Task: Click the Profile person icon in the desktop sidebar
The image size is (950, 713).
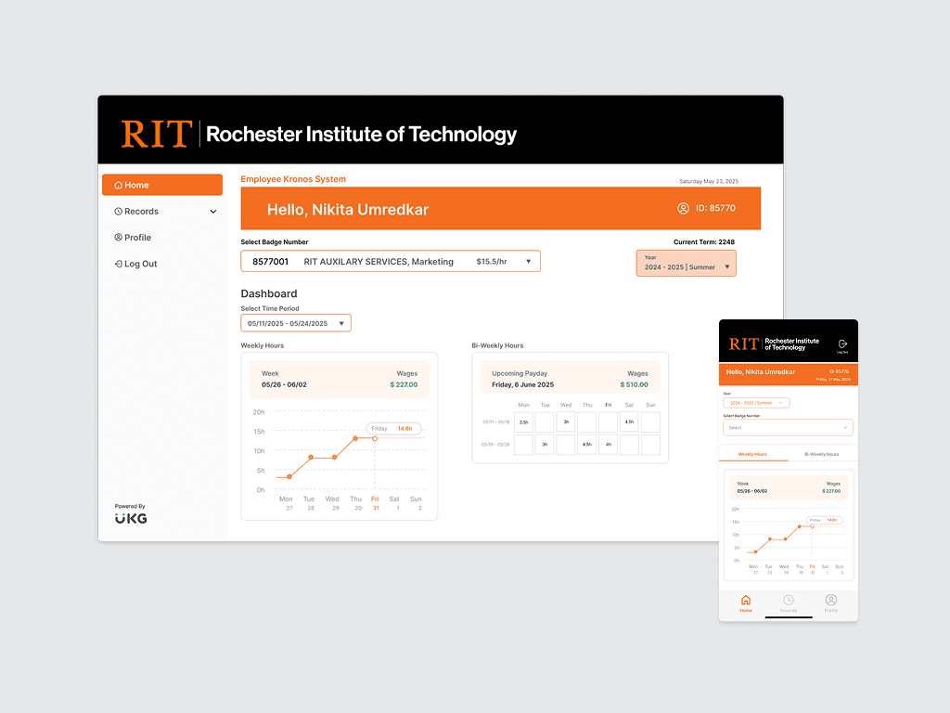Action: click(x=119, y=237)
